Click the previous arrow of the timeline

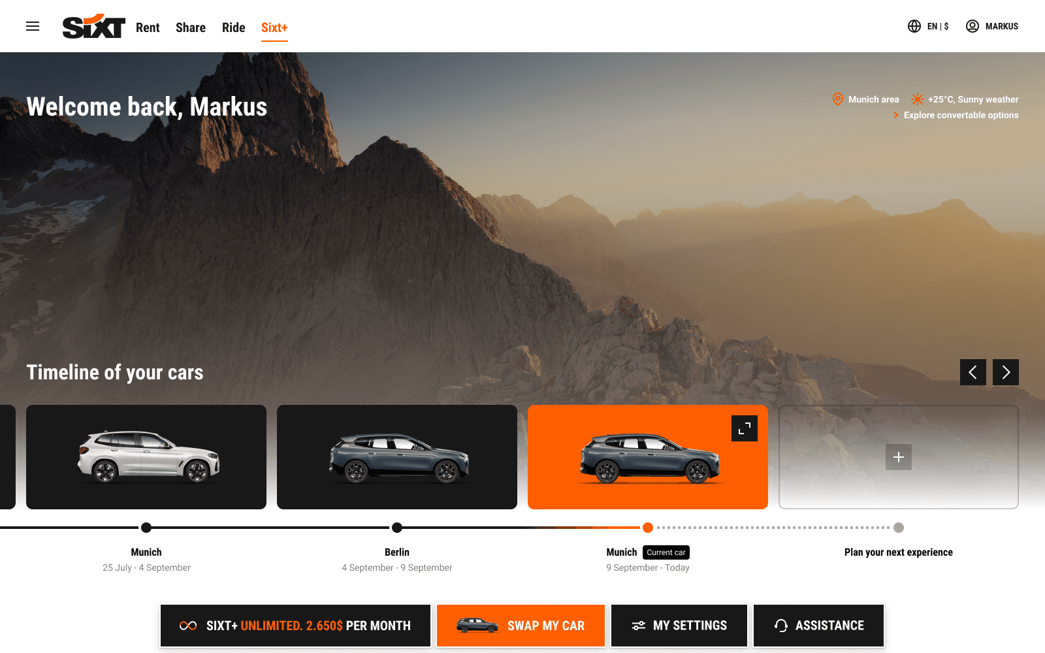pos(973,372)
